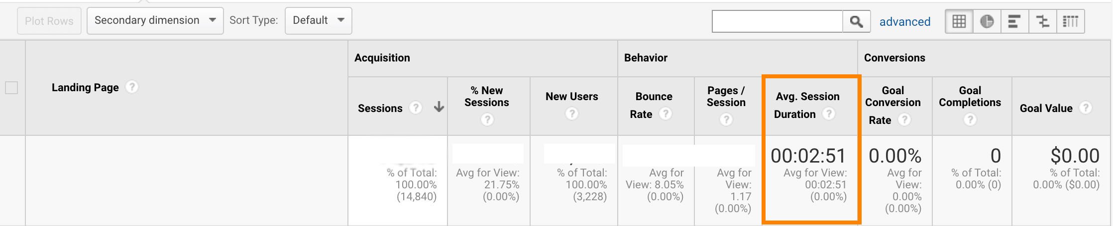Click the search magnifier button

coord(856,22)
